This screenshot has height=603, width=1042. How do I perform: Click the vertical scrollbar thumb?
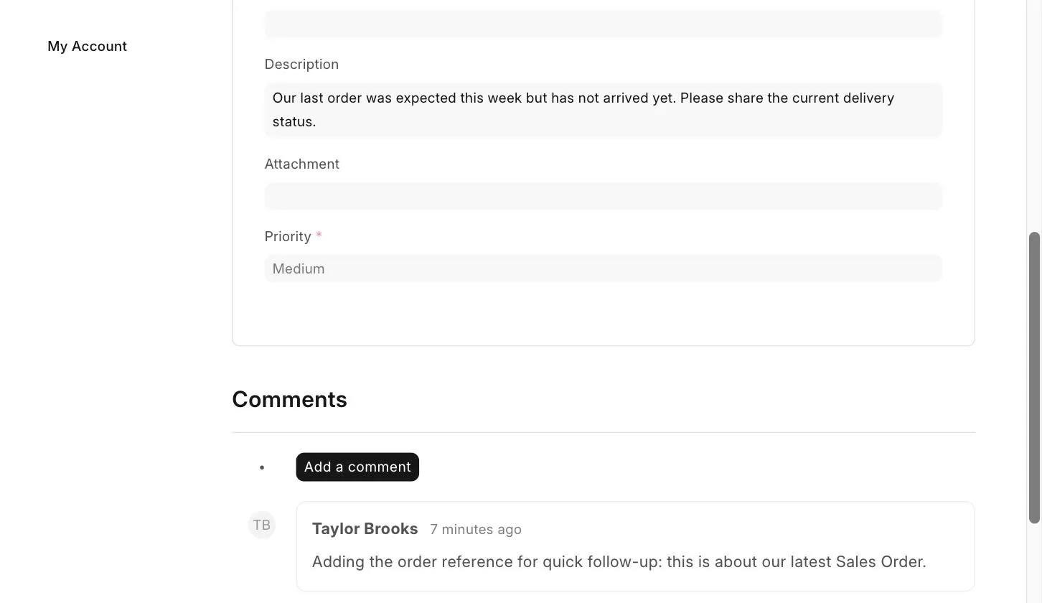pos(1035,378)
